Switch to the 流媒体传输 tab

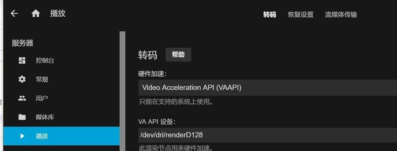pyautogui.click(x=341, y=15)
